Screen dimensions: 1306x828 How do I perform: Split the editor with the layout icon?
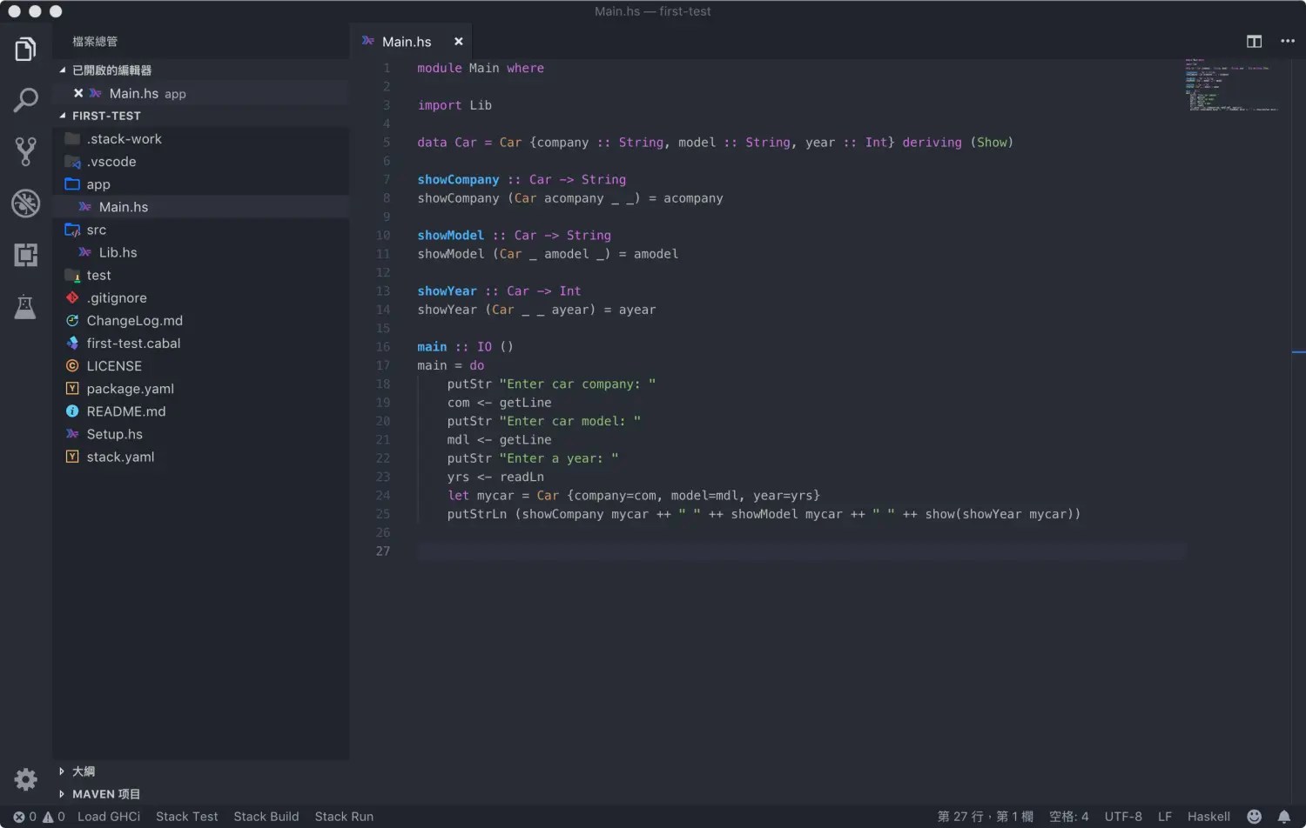tap(1254, 41)
